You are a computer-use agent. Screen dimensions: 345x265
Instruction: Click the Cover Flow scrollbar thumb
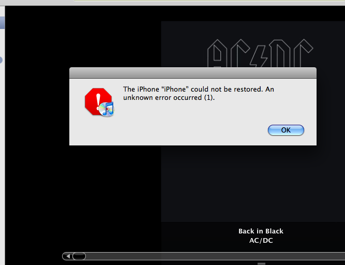[79, 256]
